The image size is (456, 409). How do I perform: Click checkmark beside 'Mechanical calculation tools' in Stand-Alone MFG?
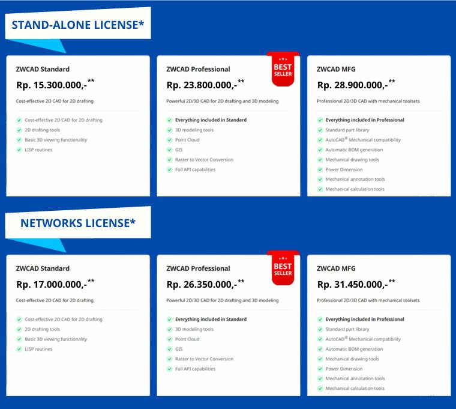pyautogui.click(x=320, y=189)
